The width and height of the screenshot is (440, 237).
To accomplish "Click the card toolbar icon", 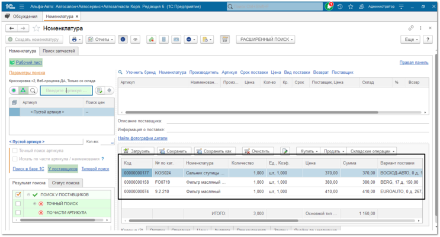I will pyautogui.click(x=176, y=40).
